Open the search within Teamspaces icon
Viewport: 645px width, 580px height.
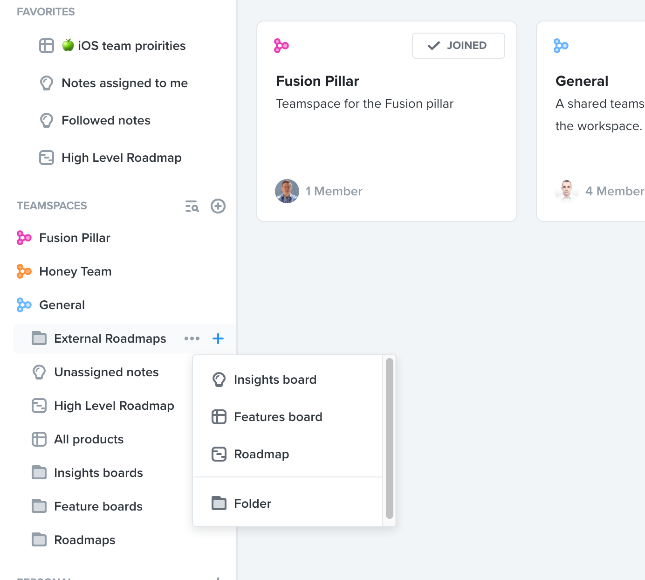192,206
